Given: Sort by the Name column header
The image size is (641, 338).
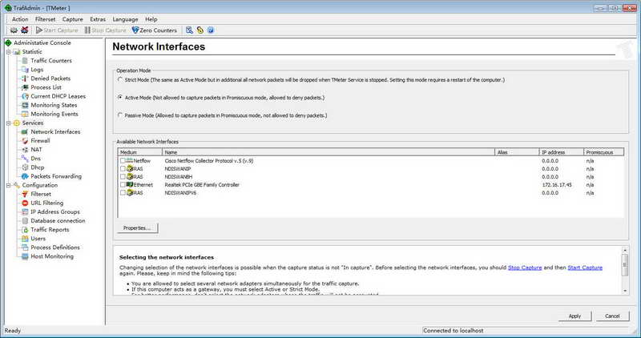Looking at the screenshot, I should pyautogui.click(x=329, y=152).
